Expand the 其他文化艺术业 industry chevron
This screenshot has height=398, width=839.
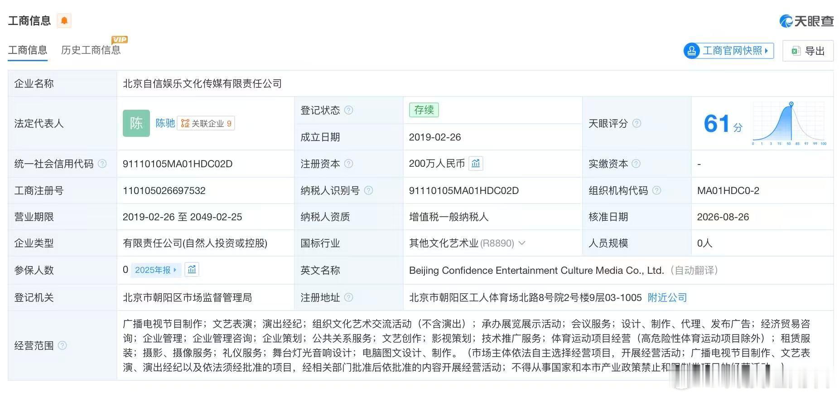click(x=522, y=243)
